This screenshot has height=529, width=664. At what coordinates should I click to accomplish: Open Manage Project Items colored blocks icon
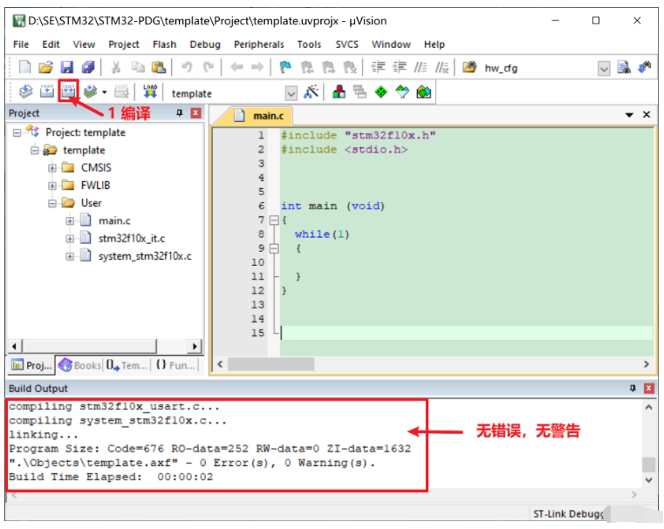[339, 92]
